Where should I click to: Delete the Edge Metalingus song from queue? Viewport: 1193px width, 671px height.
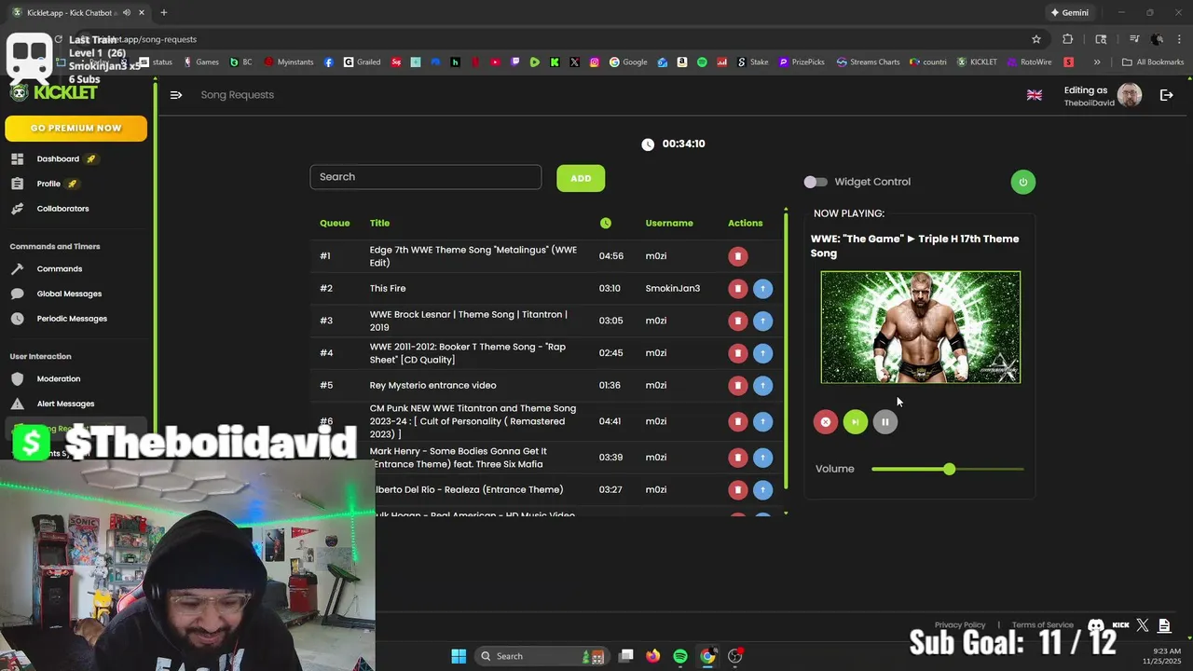point(737,256)
